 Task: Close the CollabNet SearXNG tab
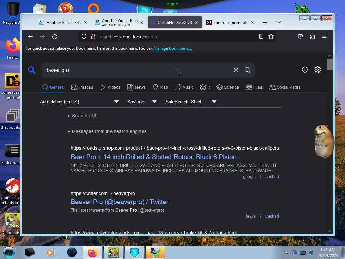click(x=197, y=23)
